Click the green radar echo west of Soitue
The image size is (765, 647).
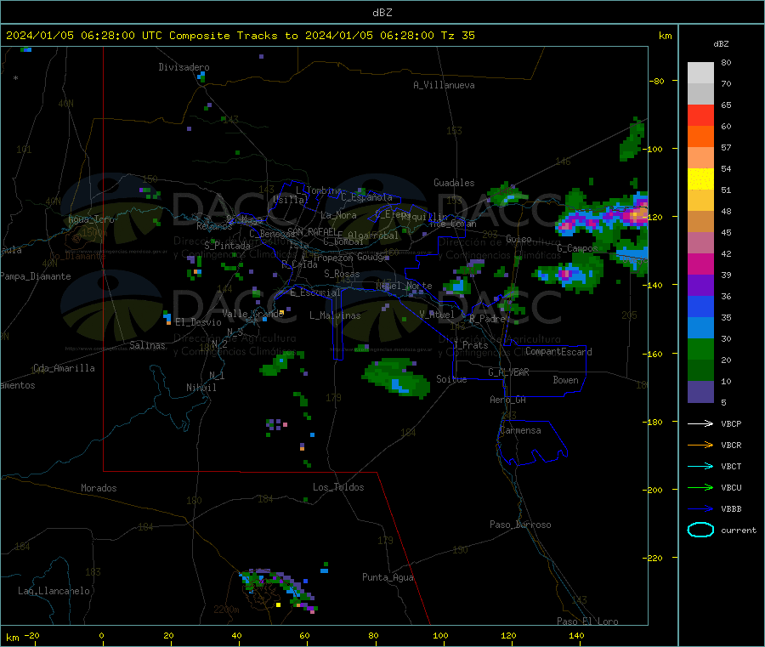(x=396, y=377)
